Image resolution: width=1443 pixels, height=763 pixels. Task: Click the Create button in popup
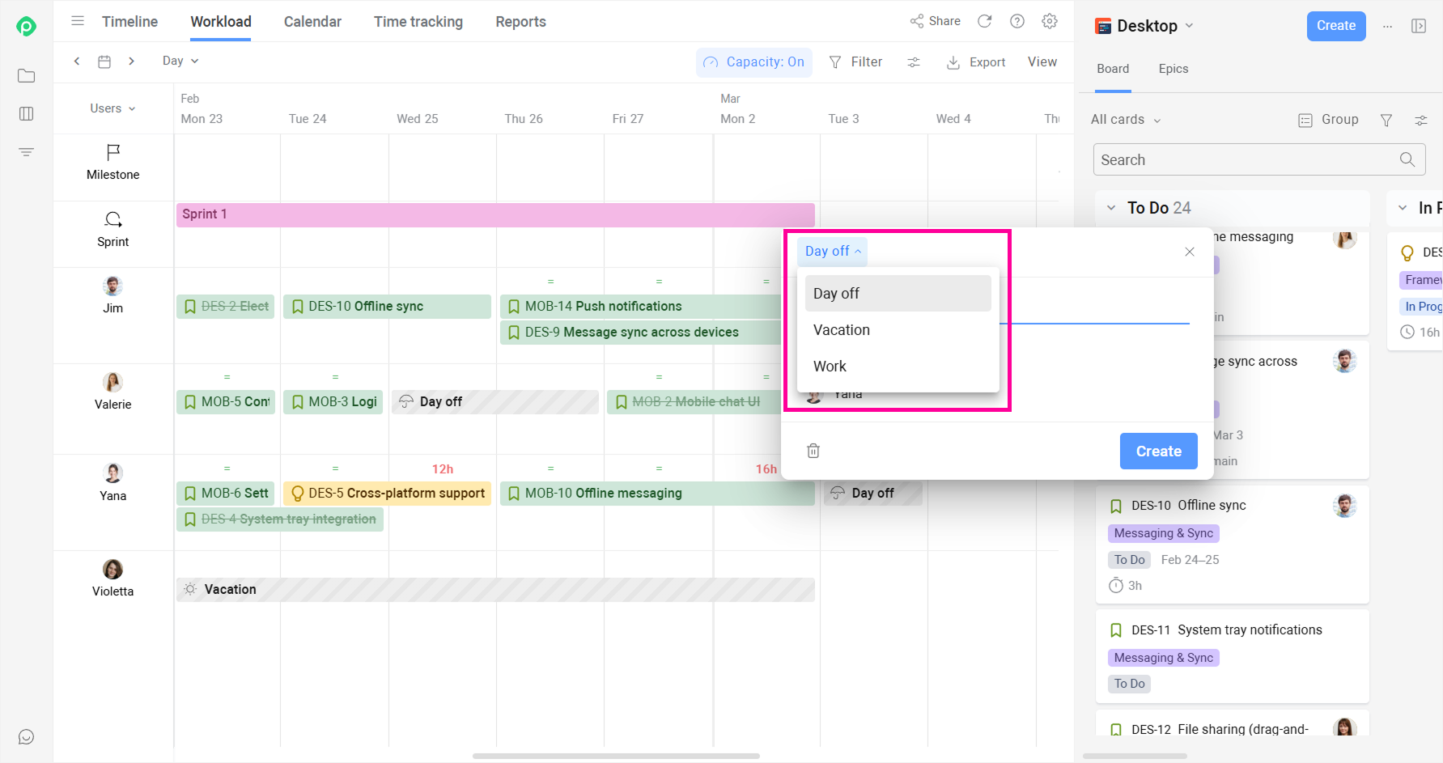pos(1158,451)
